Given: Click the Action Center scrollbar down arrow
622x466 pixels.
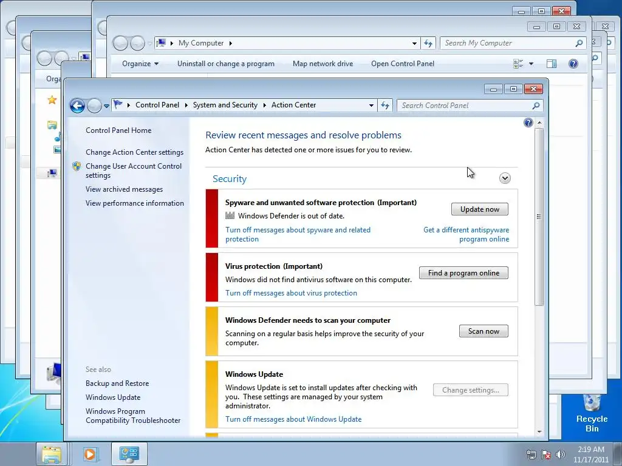Looking at the screenshot, I should pyautogui.click(x=539, y=432).
